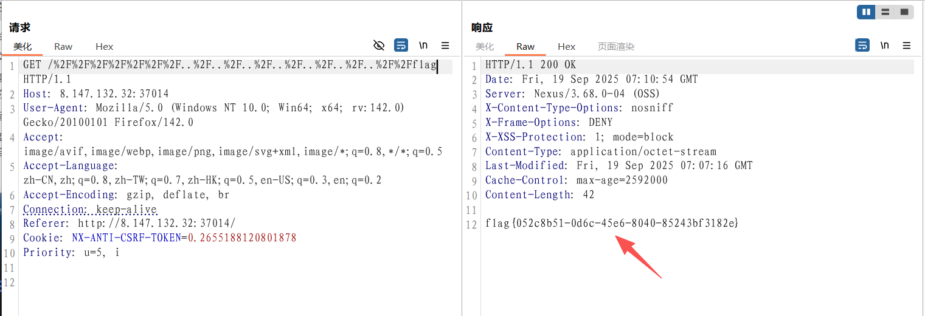Toggle the eye-slash icon in the request panel
Viewport: 925px width, 316px height.
point(379,46)
